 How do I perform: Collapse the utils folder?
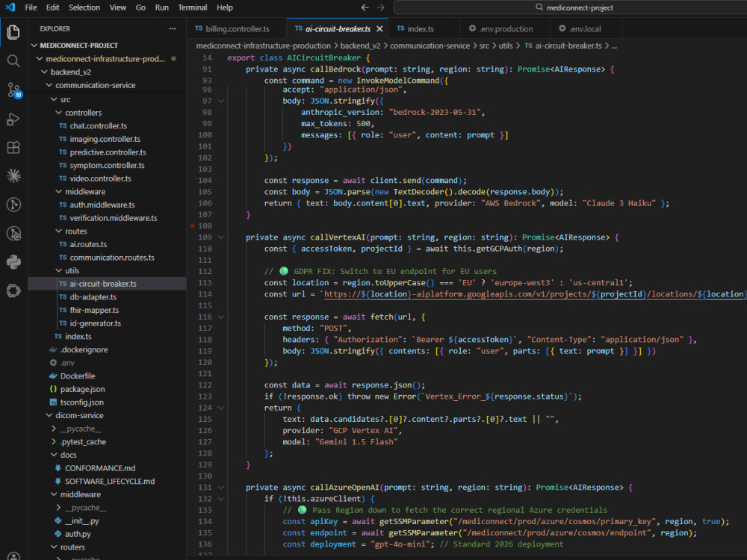pyautogui.click(x=58, y=270)
